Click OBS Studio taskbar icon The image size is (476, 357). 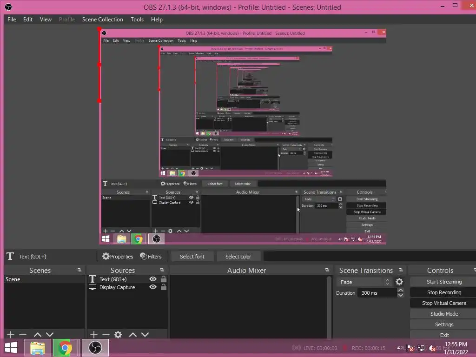(x=95, y=348)
